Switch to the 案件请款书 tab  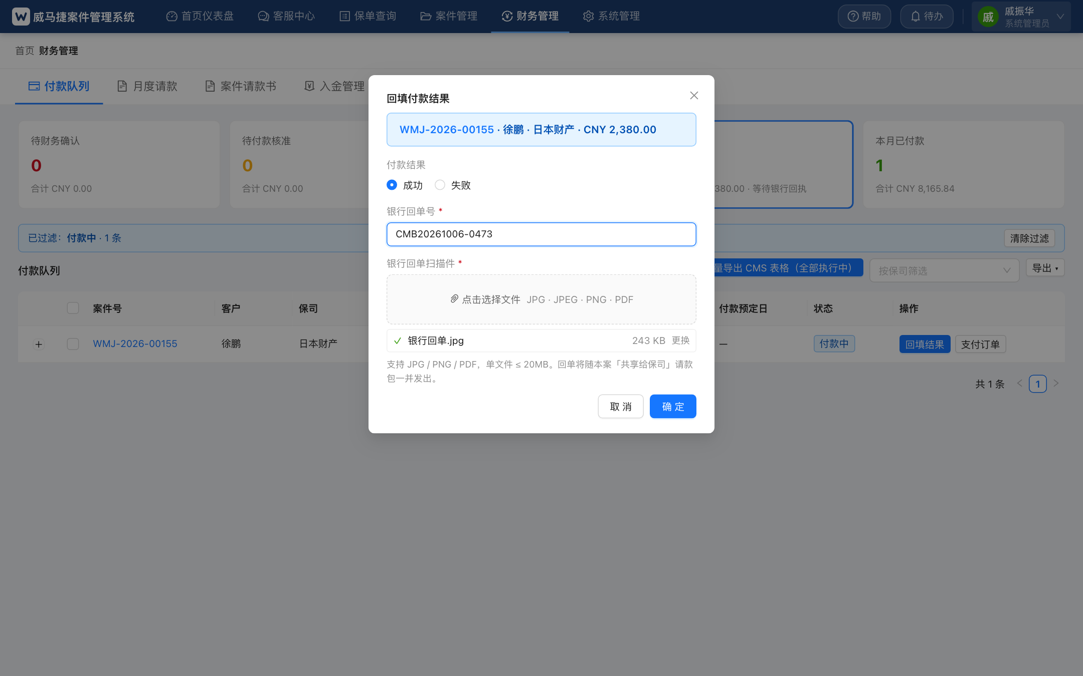click(241, 86)
